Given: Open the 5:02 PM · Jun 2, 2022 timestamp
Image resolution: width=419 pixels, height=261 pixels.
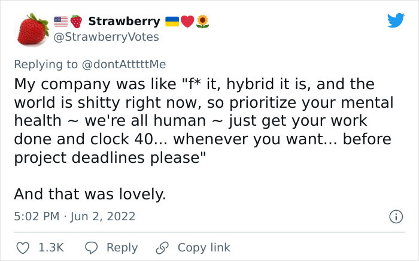Looking at the screenshot, I should point(75,216).
